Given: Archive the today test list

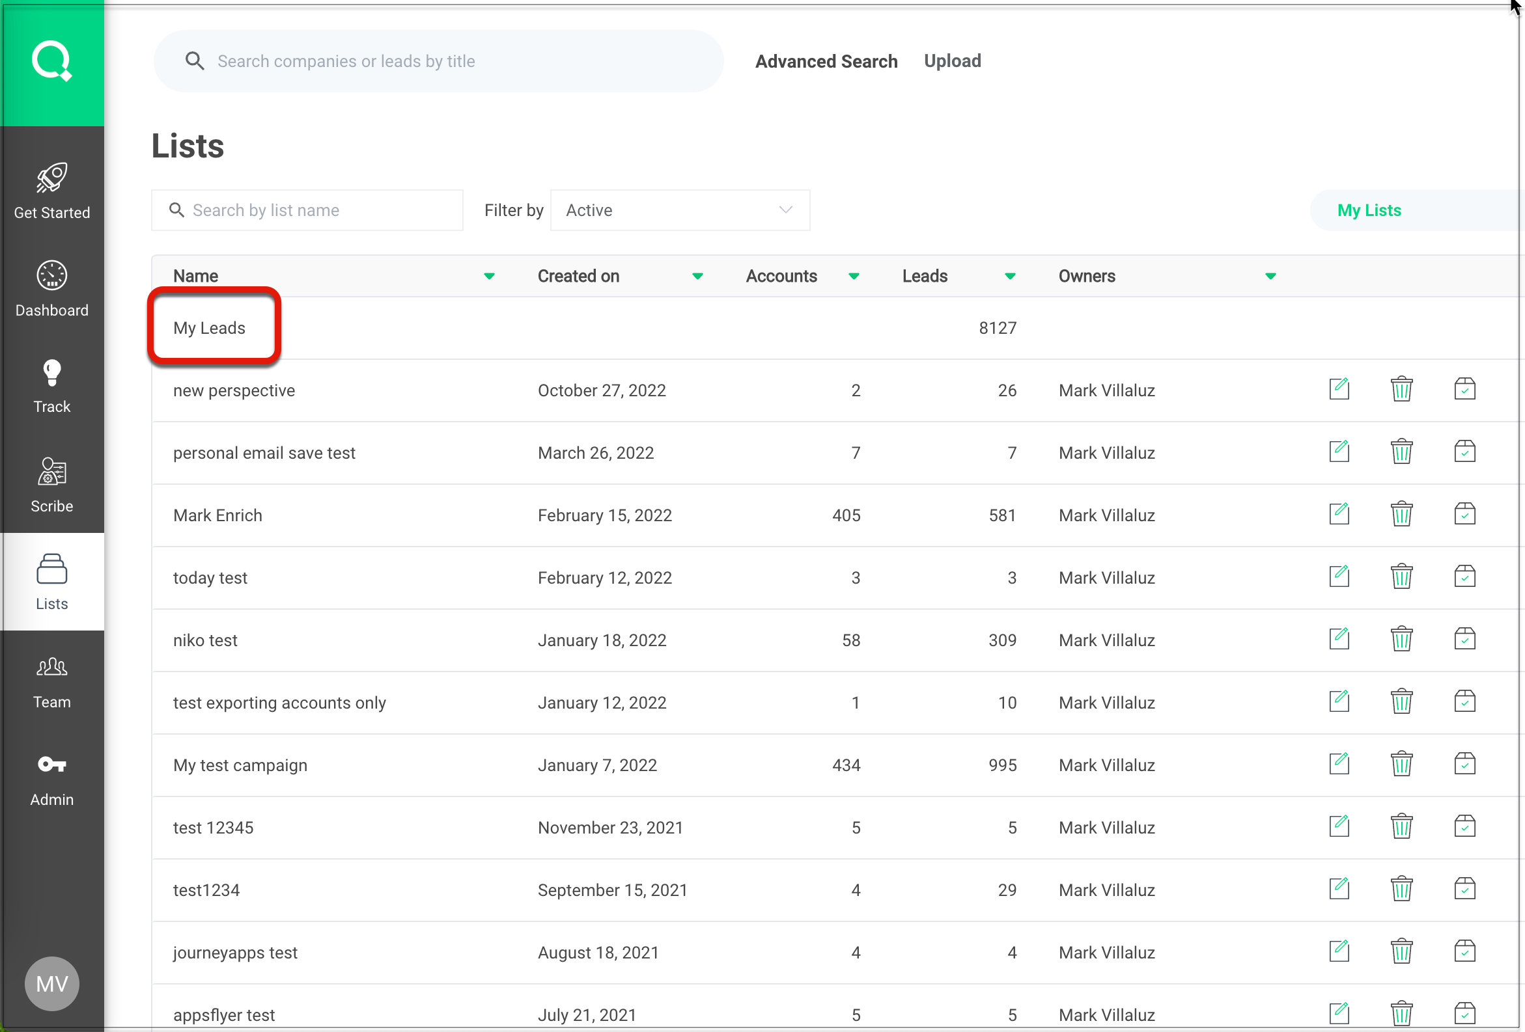Looking at the screenshot, I should tap(1464, 577).
